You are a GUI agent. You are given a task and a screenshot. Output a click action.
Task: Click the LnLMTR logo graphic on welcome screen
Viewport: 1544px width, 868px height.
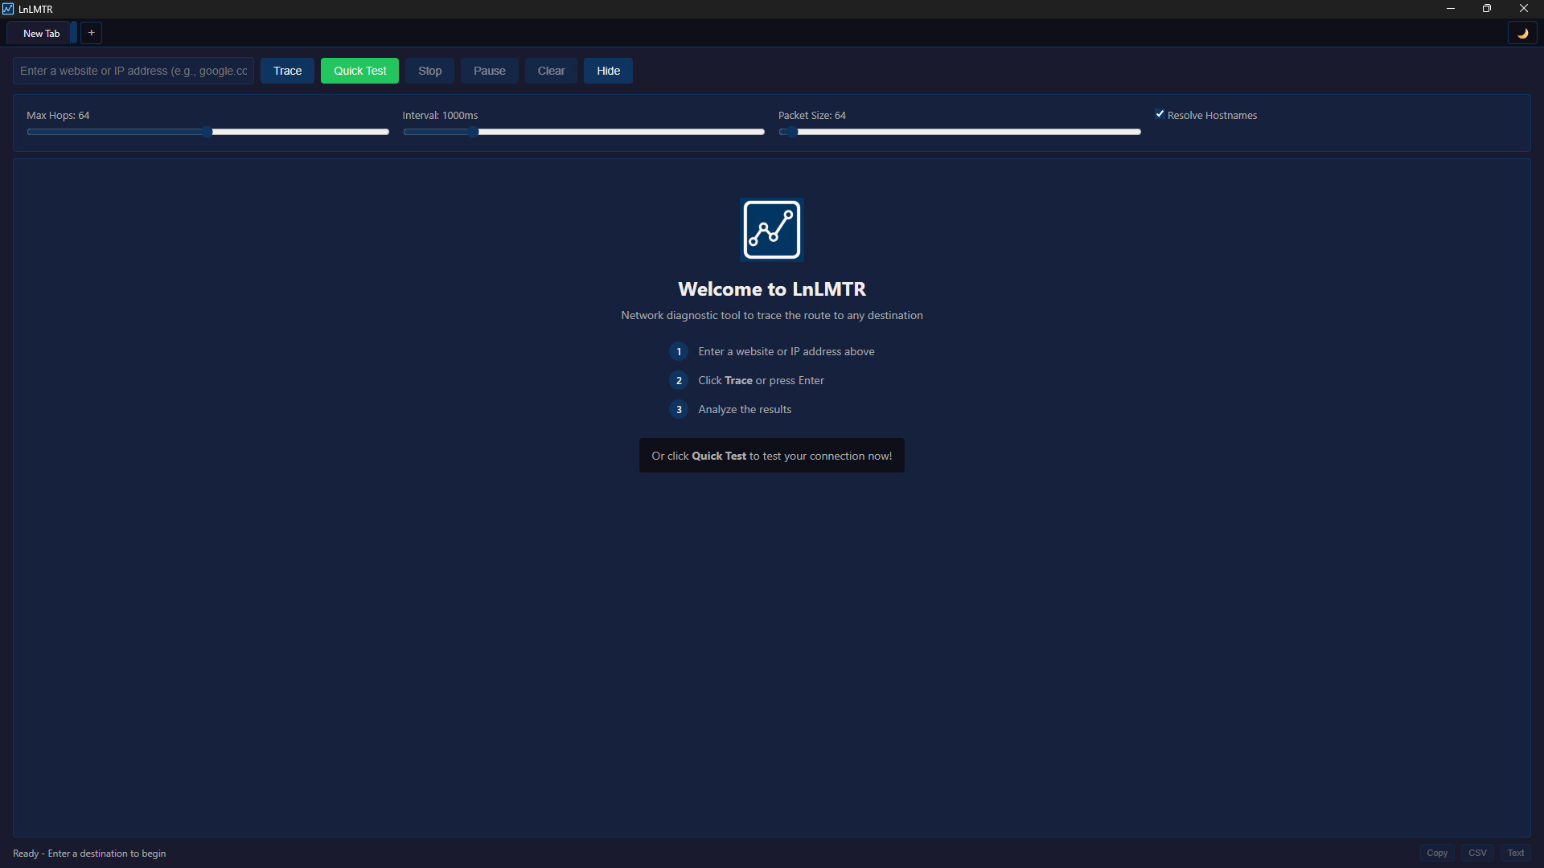coord(771,229)
